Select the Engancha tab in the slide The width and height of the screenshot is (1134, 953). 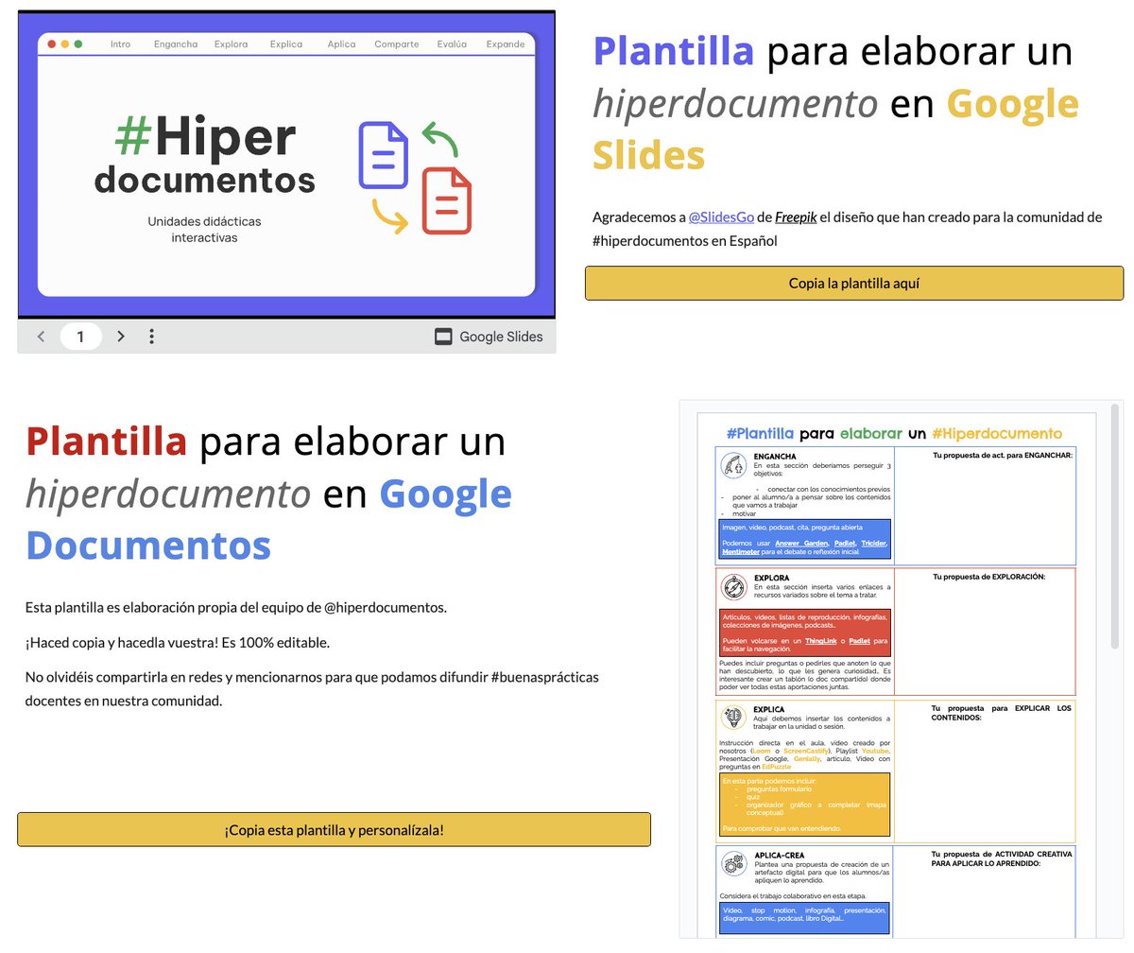(176, 44)
